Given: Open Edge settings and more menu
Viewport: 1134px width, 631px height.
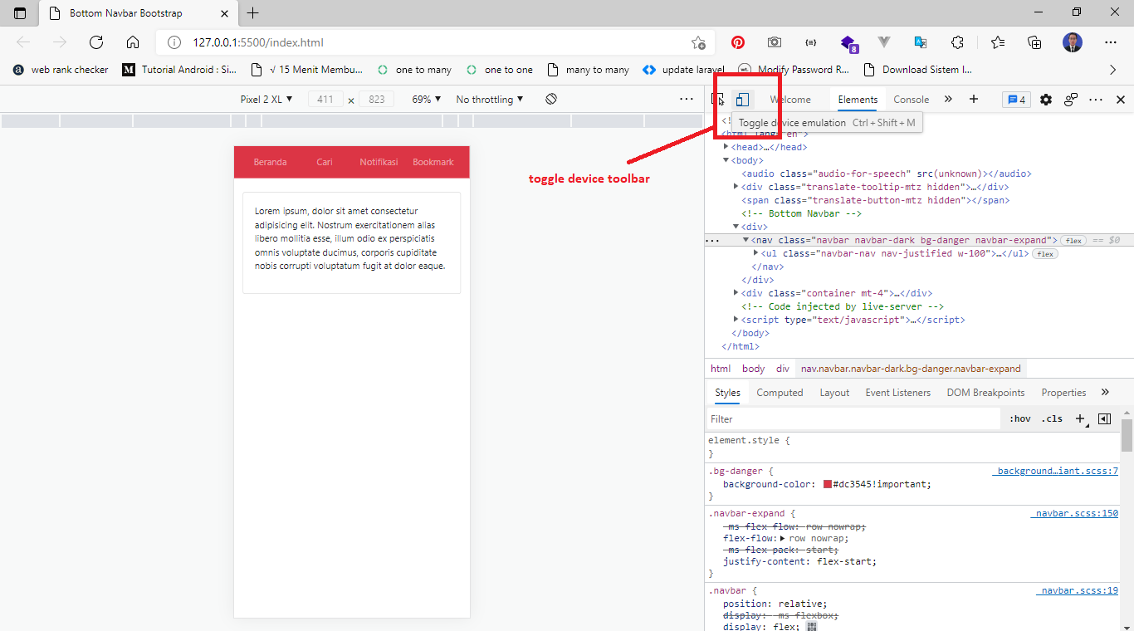Looking at the screenshot, I should click(x=1111, y=42).
